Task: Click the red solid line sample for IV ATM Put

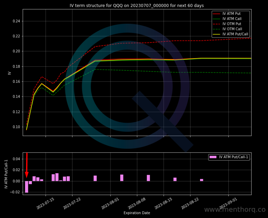Action: coord(216,14)
